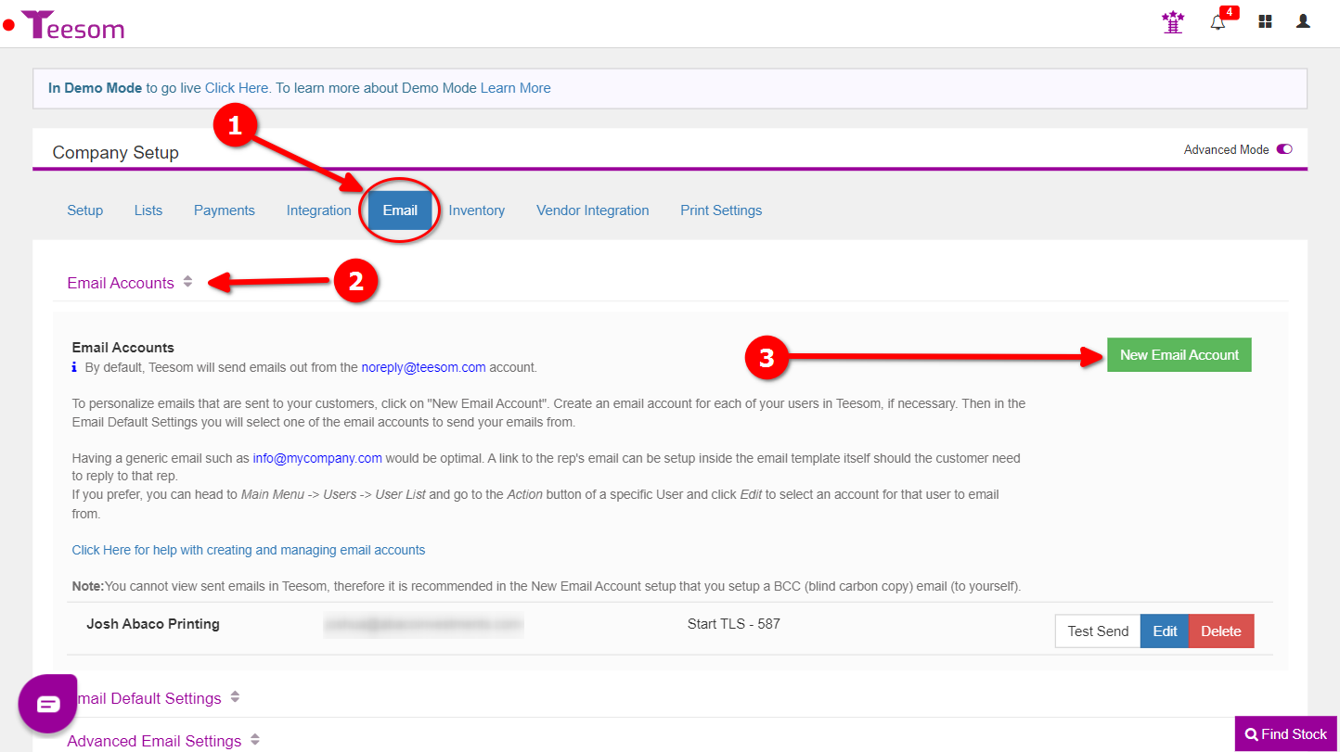Go to the Integration tab
Viewport: 1340px width, 752px height.
click(x=318, y=210)
